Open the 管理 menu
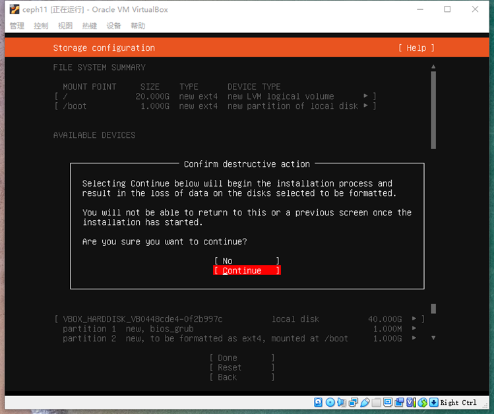This screenshot has height=414, width=494. (x=16, y=26)
